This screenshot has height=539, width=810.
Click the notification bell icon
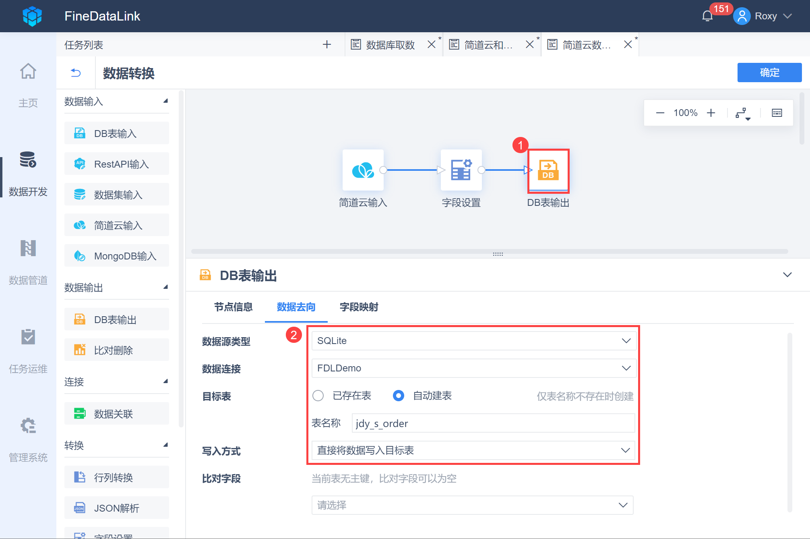707,16
